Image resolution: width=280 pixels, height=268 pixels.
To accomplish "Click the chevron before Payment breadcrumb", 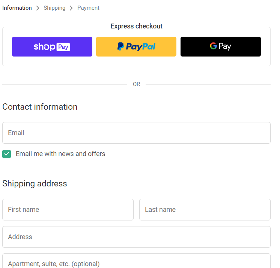I will click(x=71, y=8).
